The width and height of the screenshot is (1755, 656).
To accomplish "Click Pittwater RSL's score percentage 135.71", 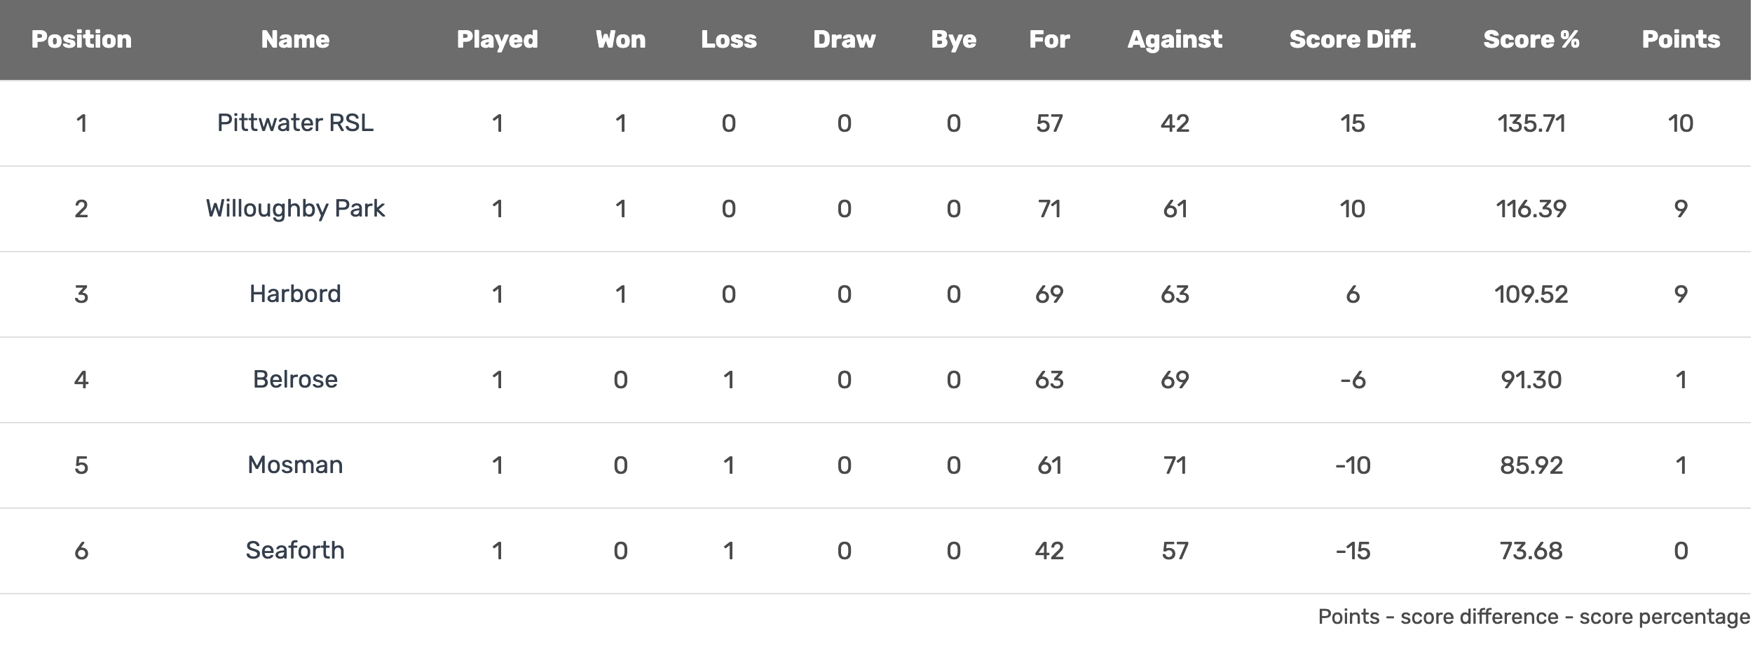I will [x=1531, y=123].
